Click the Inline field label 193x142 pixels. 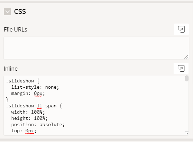click(x=11, y=69)
